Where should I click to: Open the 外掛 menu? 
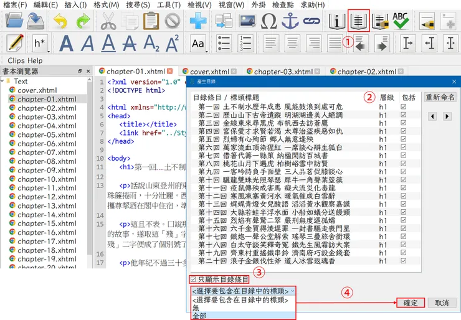pyautogui.click(x=259, y=5)
